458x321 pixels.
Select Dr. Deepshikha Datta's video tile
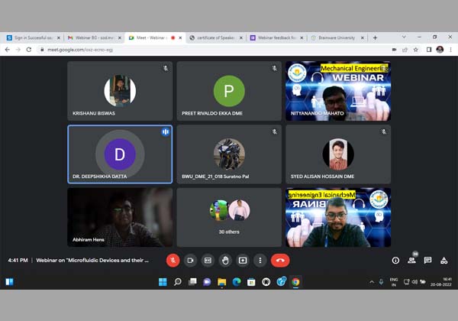point(120,155)
